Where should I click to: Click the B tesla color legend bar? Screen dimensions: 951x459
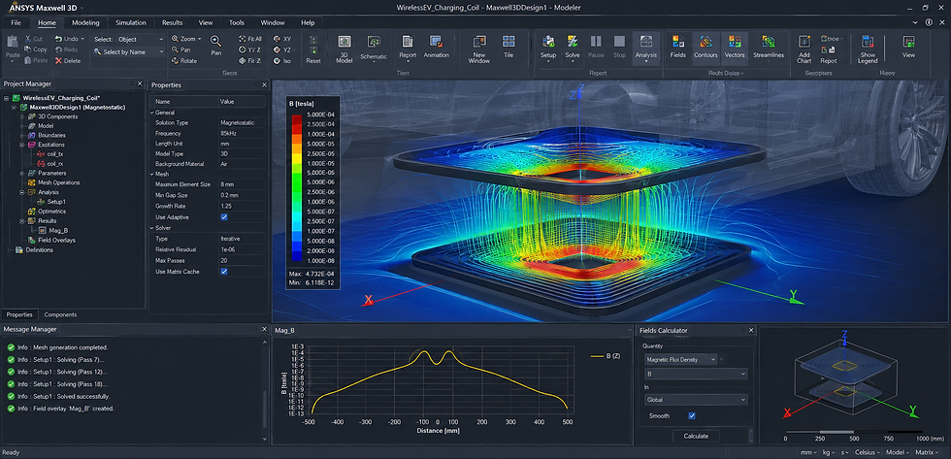297,190
